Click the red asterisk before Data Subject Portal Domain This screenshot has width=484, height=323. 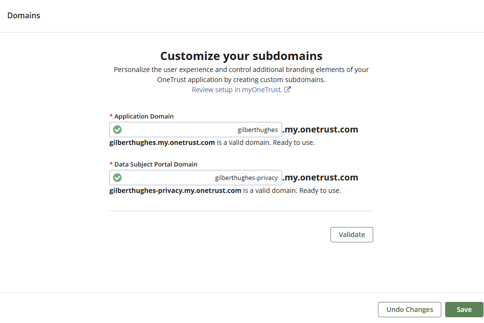(x=111, y=165)
